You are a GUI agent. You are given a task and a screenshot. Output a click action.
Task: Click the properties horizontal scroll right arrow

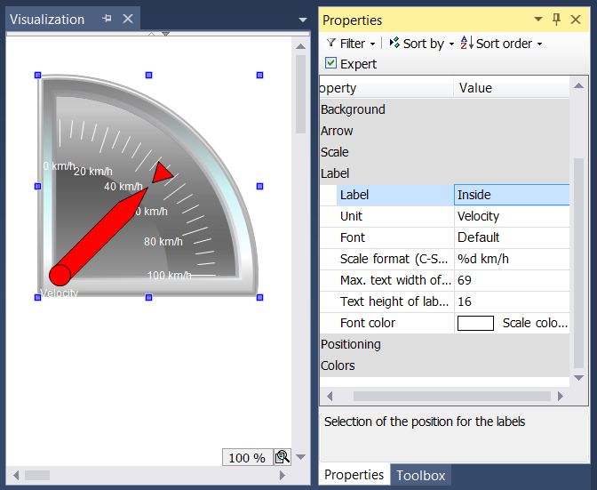tap(560, 397)
